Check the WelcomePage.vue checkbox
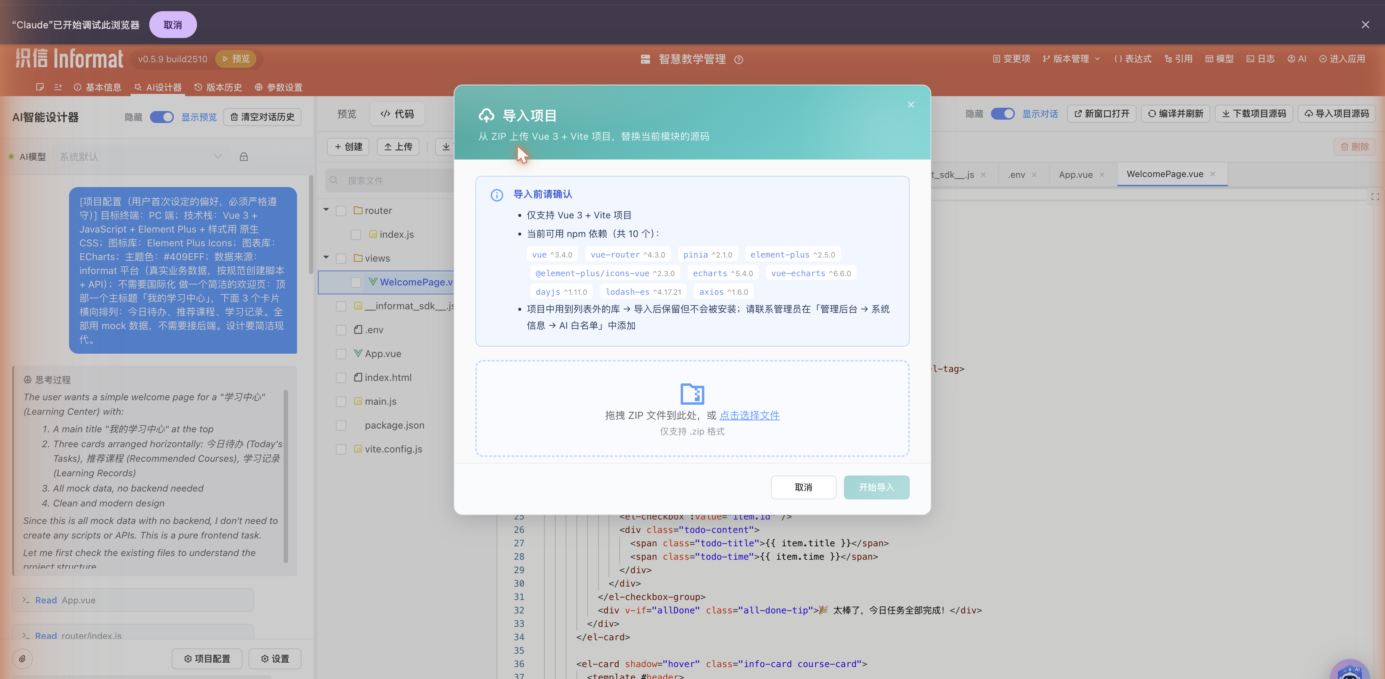This screenshot has width=1385, height=679. (355, 282)
